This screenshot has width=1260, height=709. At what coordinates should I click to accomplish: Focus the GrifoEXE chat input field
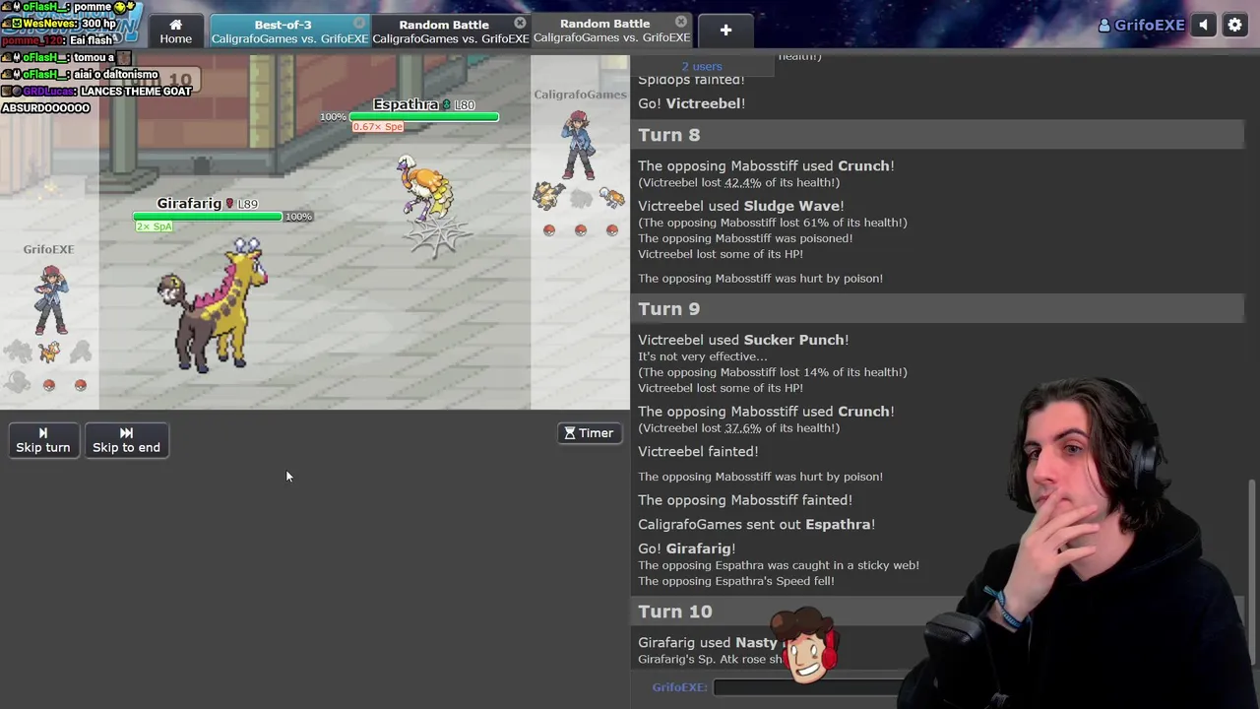(807, 687)
